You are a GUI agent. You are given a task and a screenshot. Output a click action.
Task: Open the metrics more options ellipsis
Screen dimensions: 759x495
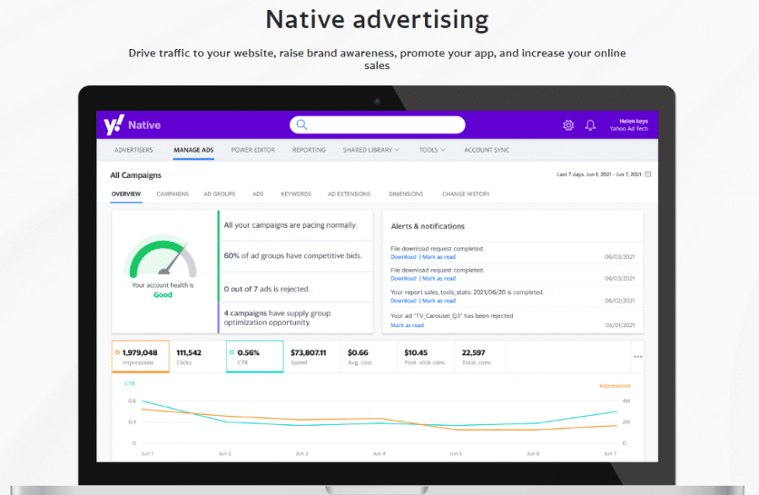click(x=638, y=357)
